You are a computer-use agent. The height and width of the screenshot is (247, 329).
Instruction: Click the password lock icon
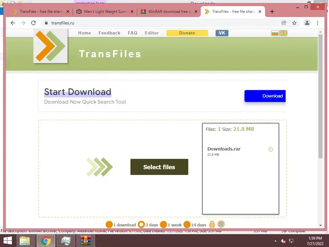point(212,224)
